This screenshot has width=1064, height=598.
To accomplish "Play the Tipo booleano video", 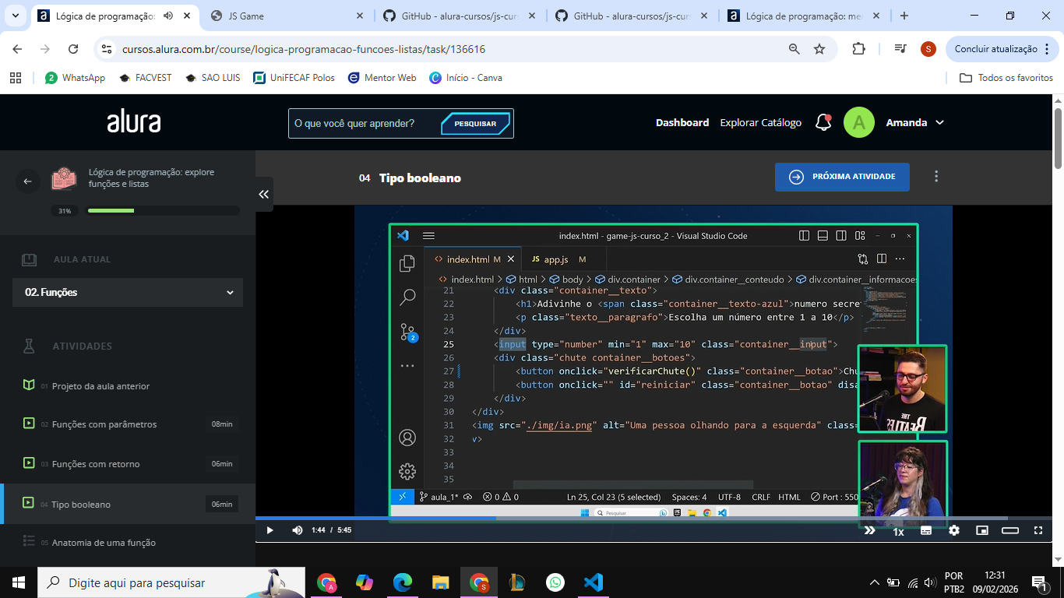I will [x=270, y=530].
